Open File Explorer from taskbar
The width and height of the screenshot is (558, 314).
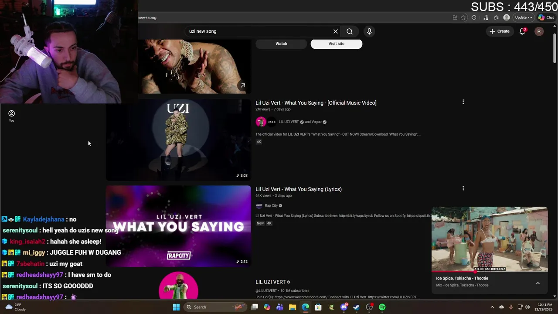pos(293,307)
